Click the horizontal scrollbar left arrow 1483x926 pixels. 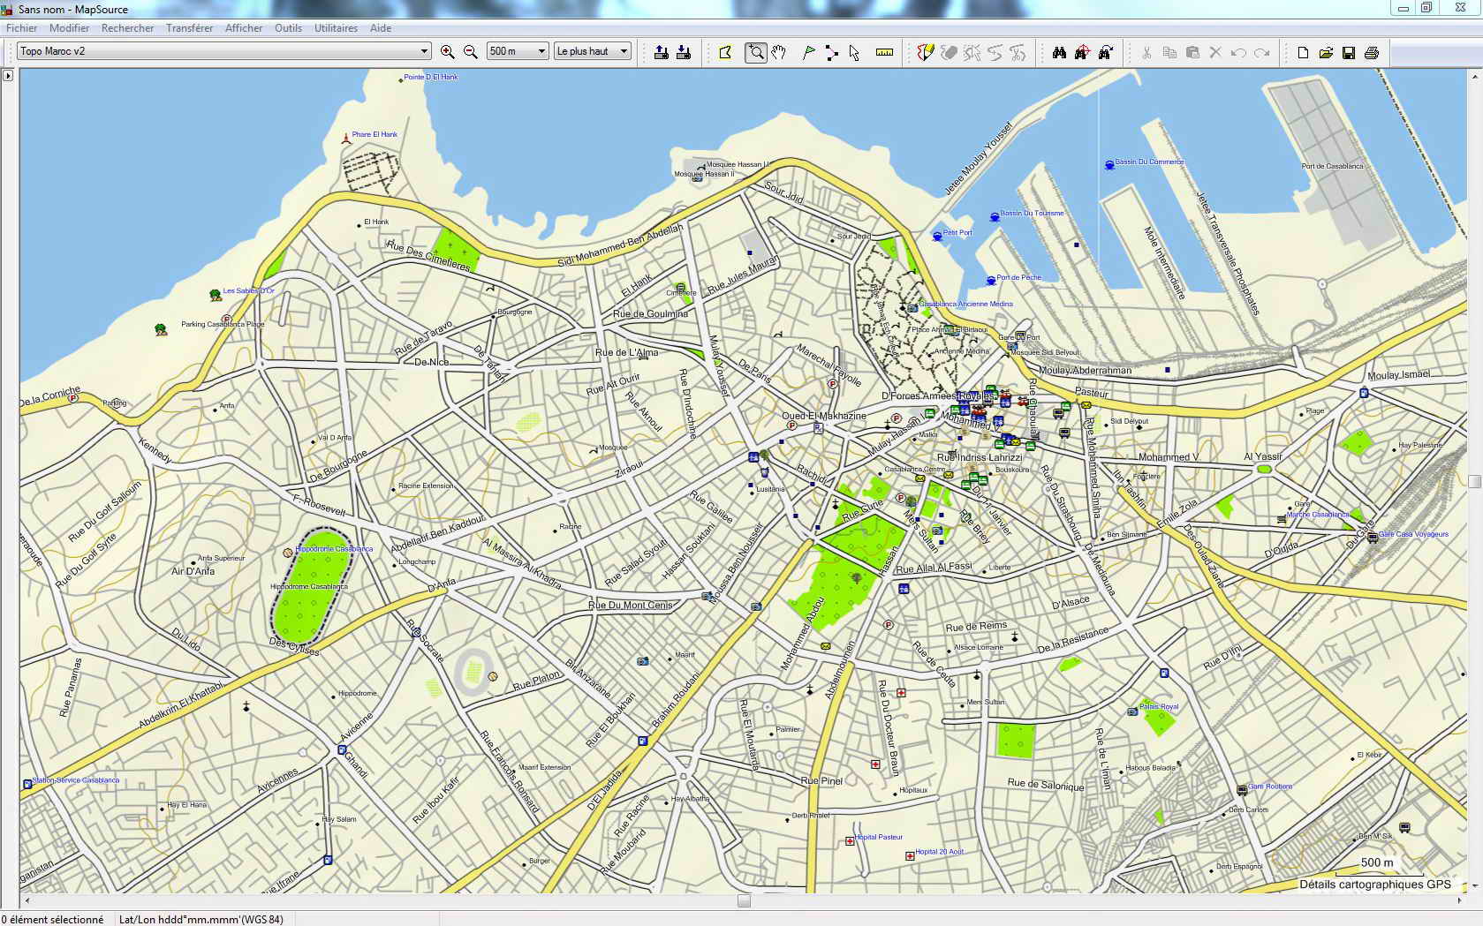[26, 901]
